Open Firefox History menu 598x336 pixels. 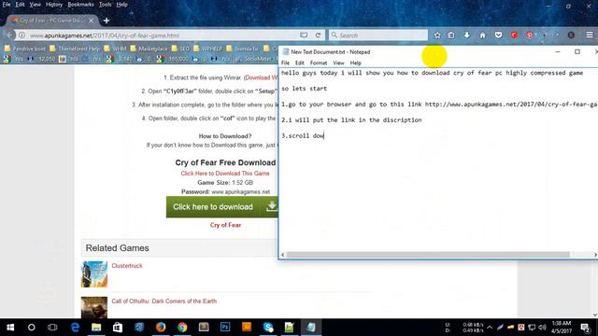(54, 5)
